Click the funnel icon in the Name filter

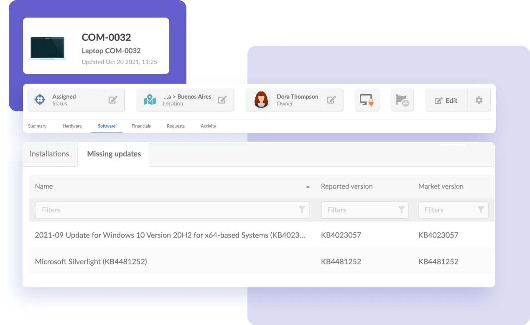point(302,210)
